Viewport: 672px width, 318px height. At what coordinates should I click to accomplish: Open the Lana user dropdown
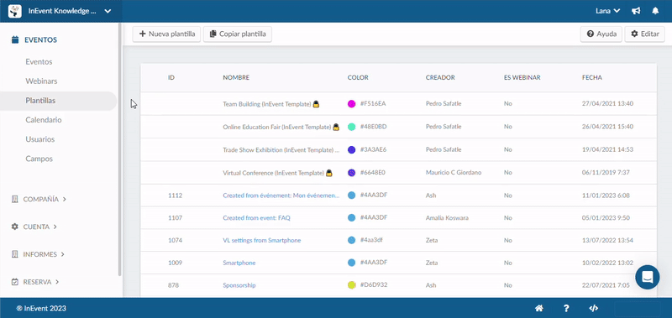click(x=607, y=11)
